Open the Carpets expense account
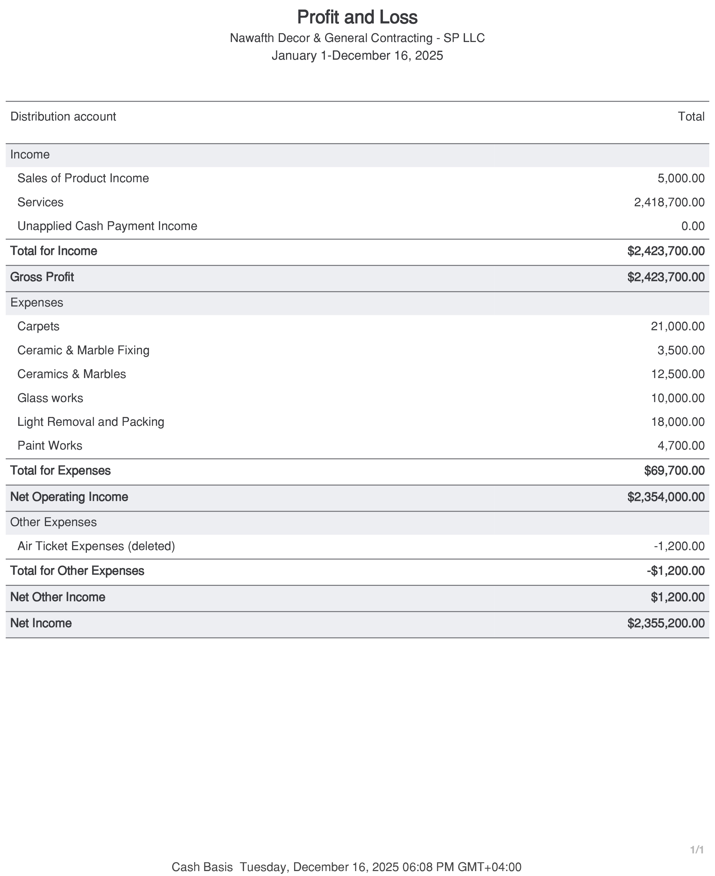The image size is (715, 876). click(38, 326)
